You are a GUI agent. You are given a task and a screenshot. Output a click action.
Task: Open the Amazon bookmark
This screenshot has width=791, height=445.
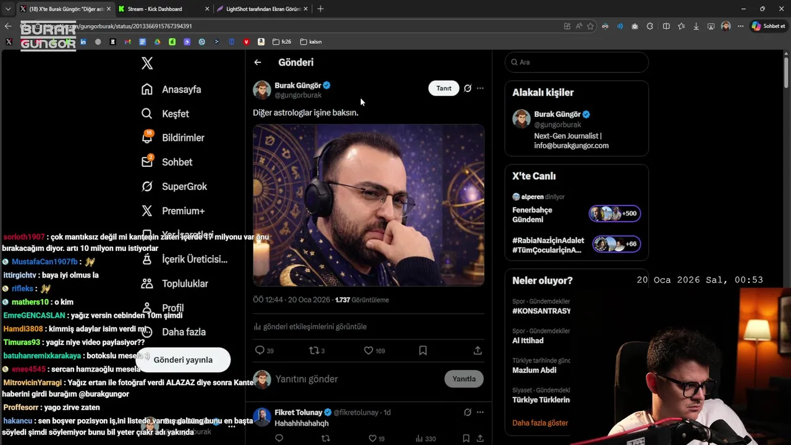(261, 41)
